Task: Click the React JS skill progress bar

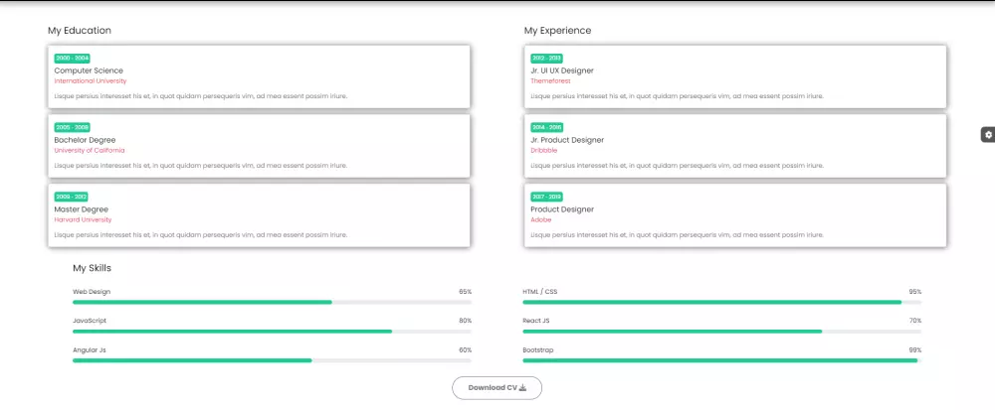Action: tap(721, 331)
